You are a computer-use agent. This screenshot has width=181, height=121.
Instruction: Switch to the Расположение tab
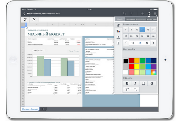pos(131,19)
